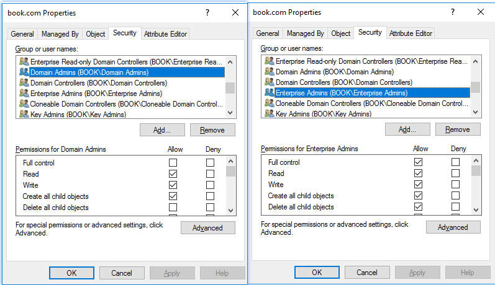Switch to Attribute Editor tab in left dialog

click(165, 34)
